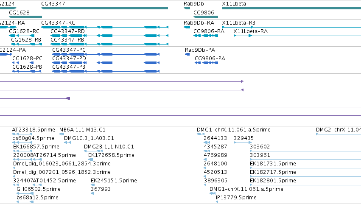Image resolution: width=361 pixels, height=204 pixels.
Task: Click feature 4345287
Action: coord(207,151)
